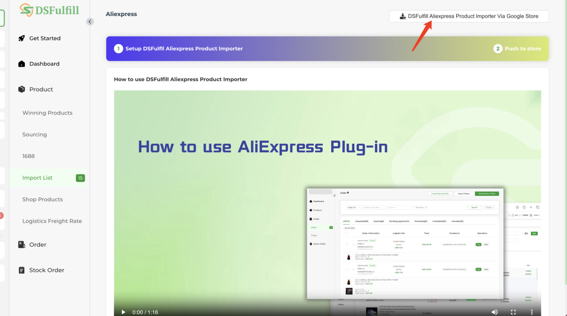Play the AliExpress Plug-in tutorial video
This screenshot has height=316, width=567.
coord(123,312)
